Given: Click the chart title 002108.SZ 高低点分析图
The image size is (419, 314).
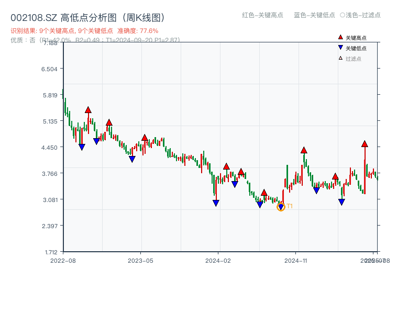Looking at the screenshot, I should pos(87,18).
